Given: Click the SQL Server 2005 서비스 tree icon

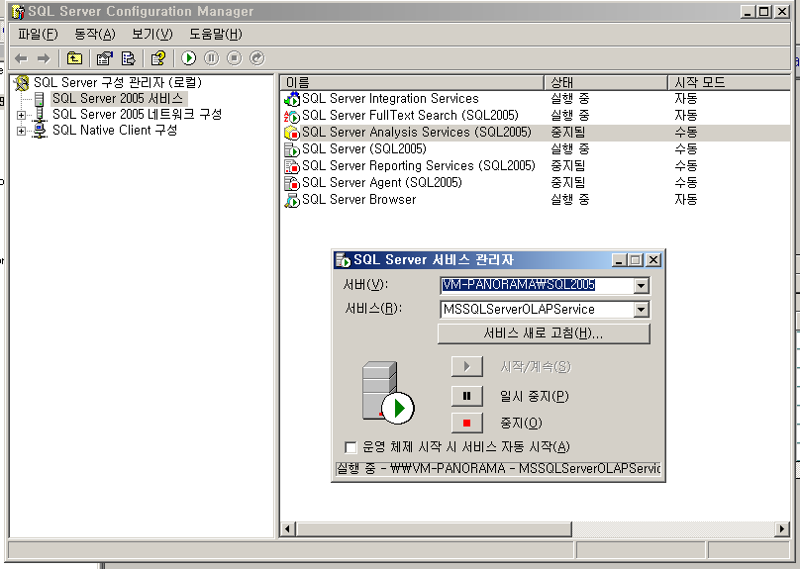Looking at the screenshot, I should point(40,99).
